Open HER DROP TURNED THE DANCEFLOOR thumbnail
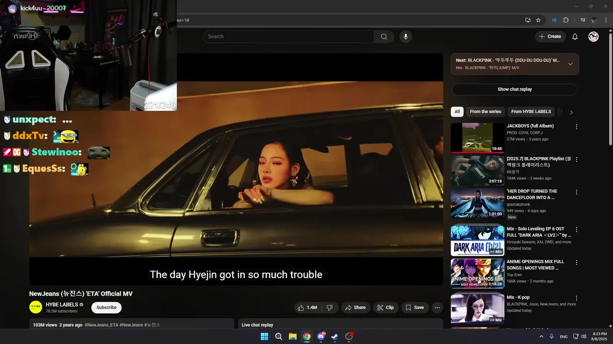 tap(477, 204)
